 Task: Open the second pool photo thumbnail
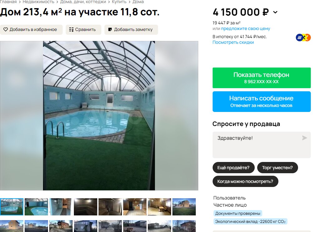[36, 207]
